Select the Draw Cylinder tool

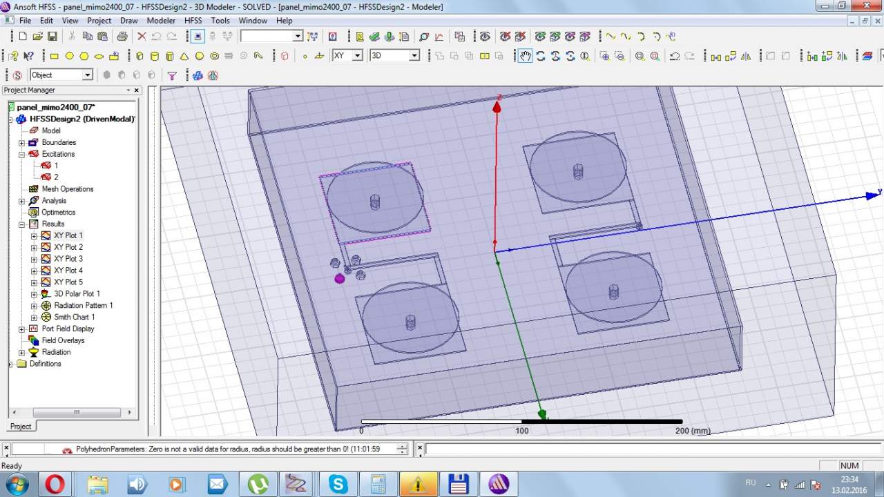coord(155,56)
